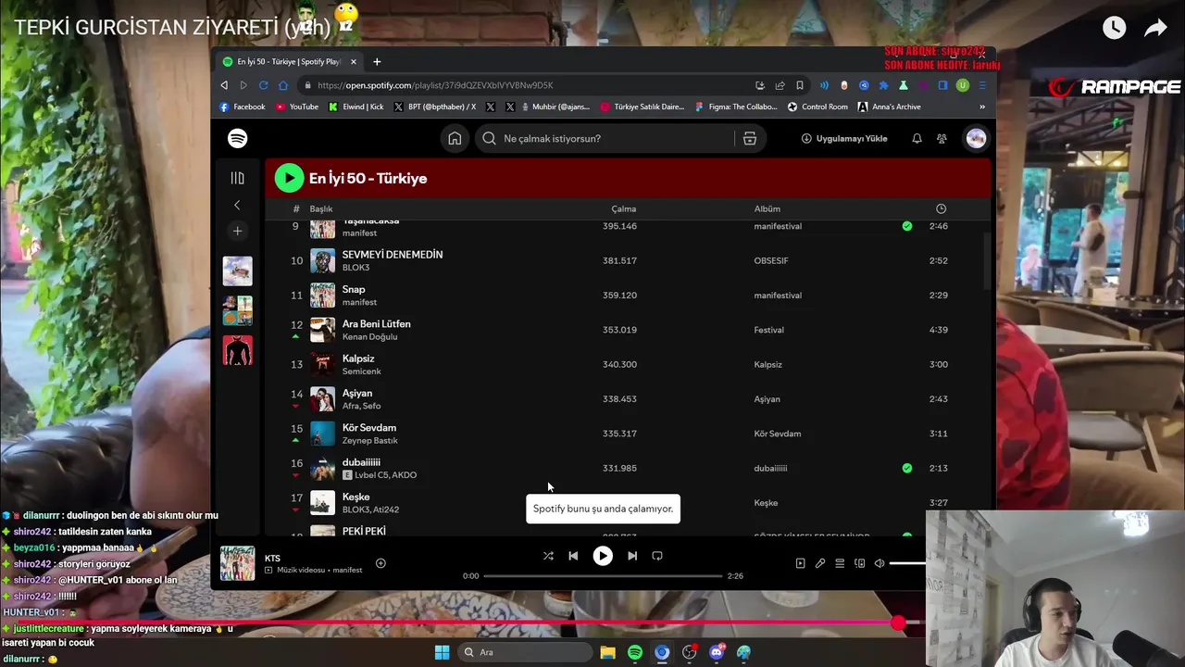Toggle shuffle in the player bar
Screen dimensions: 1185x667
click(x=548, y=556)
